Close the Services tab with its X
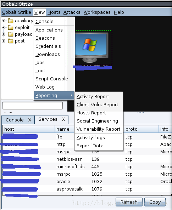172x210 pixels. click(x=63, y=119)
